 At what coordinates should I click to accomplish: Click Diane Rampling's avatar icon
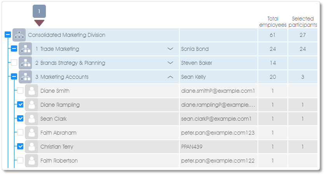tap(32, 105)
